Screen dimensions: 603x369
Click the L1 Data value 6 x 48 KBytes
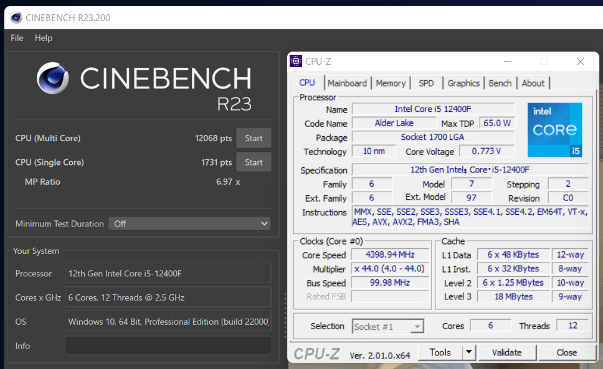point(513,255)
